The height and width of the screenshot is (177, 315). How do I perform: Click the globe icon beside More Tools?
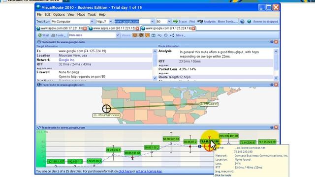point(242,22)
